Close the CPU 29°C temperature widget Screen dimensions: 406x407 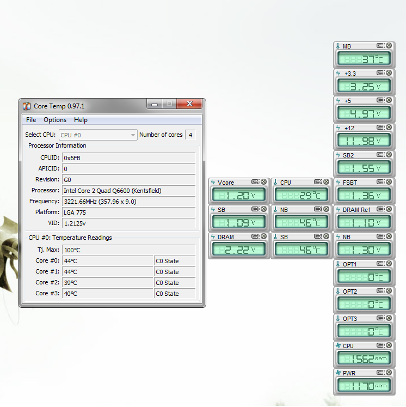[326, 182]
